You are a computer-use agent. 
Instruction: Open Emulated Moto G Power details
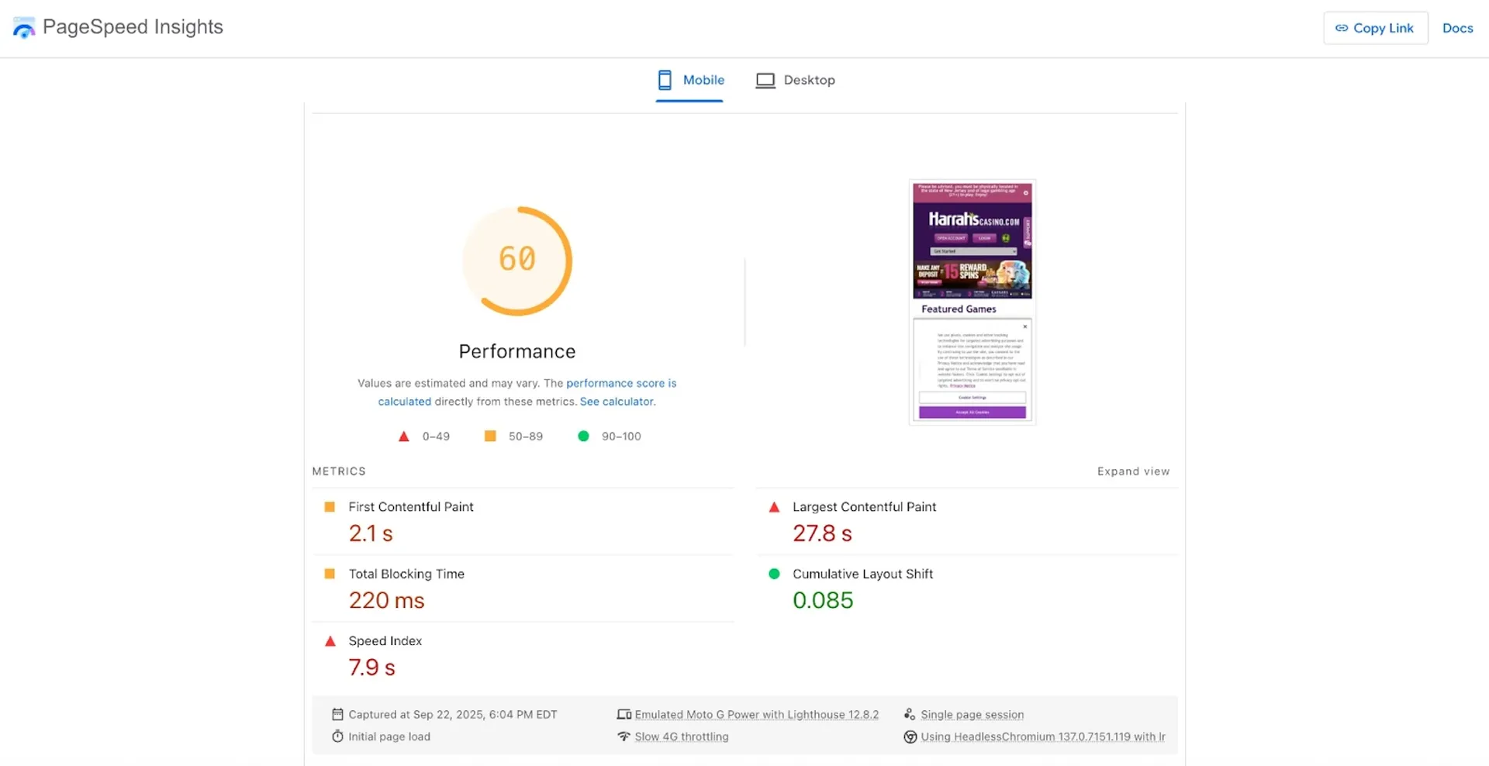click(756, 714)
